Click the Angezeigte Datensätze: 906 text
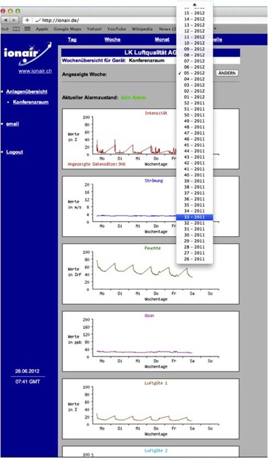This screenshot has width=268, height=458. pyautogui.click(x=97, y=164)
